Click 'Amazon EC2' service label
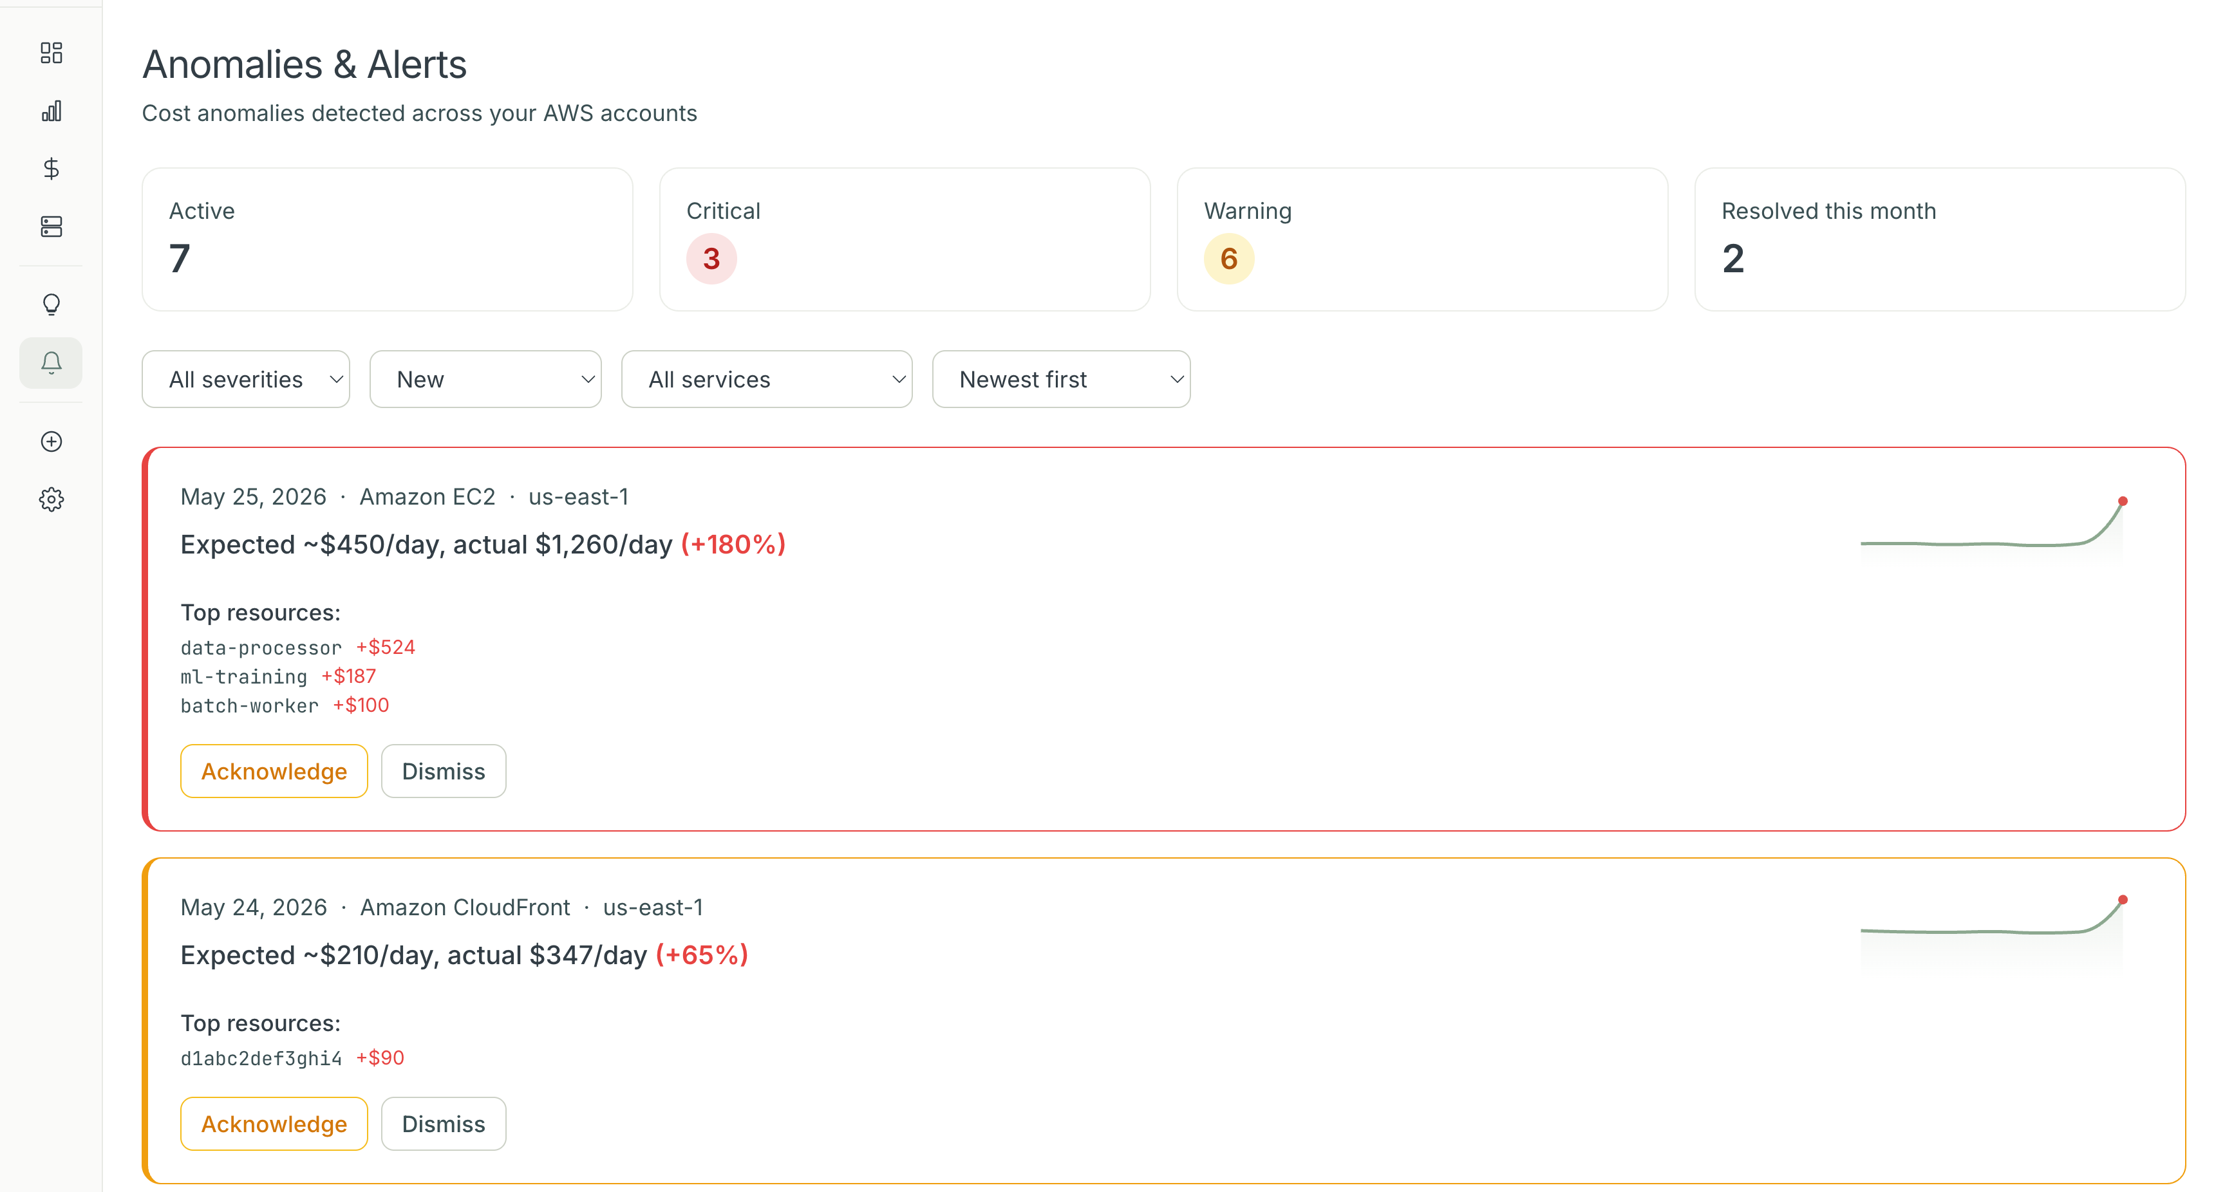Image resolution: width=2225 pixels, height=1192 pixels. point(427,497)
